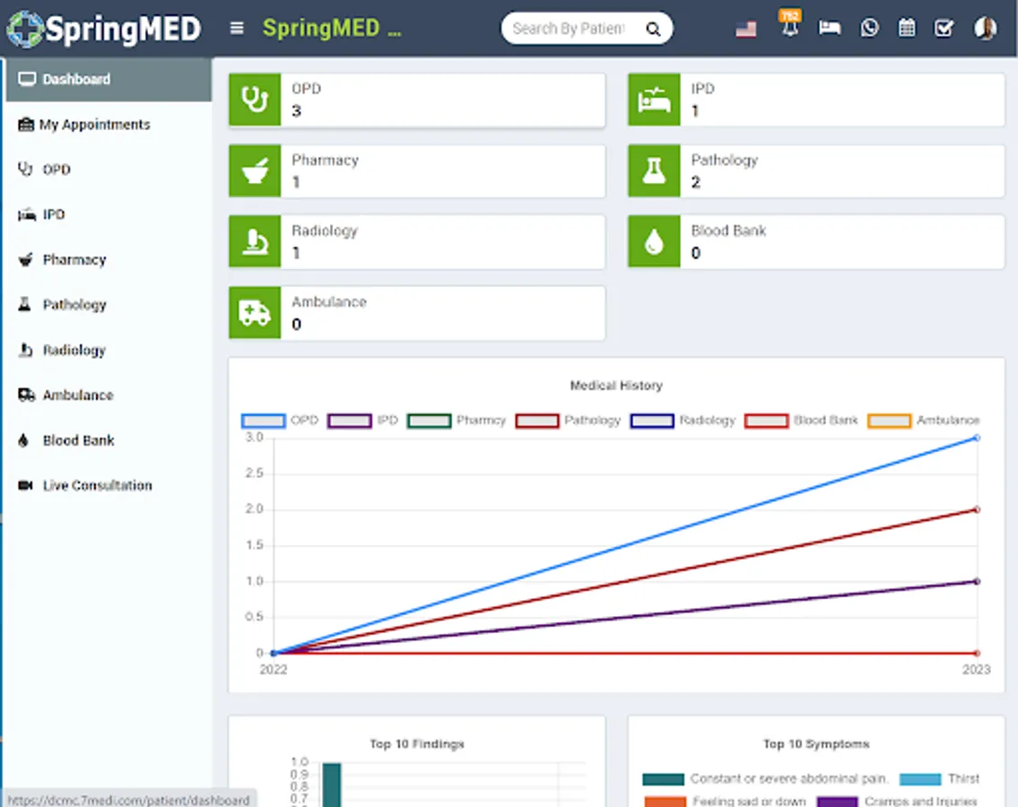Open the calendar icon in header
This screenshot has height=807, width=1018.
(x=907, y=28)
